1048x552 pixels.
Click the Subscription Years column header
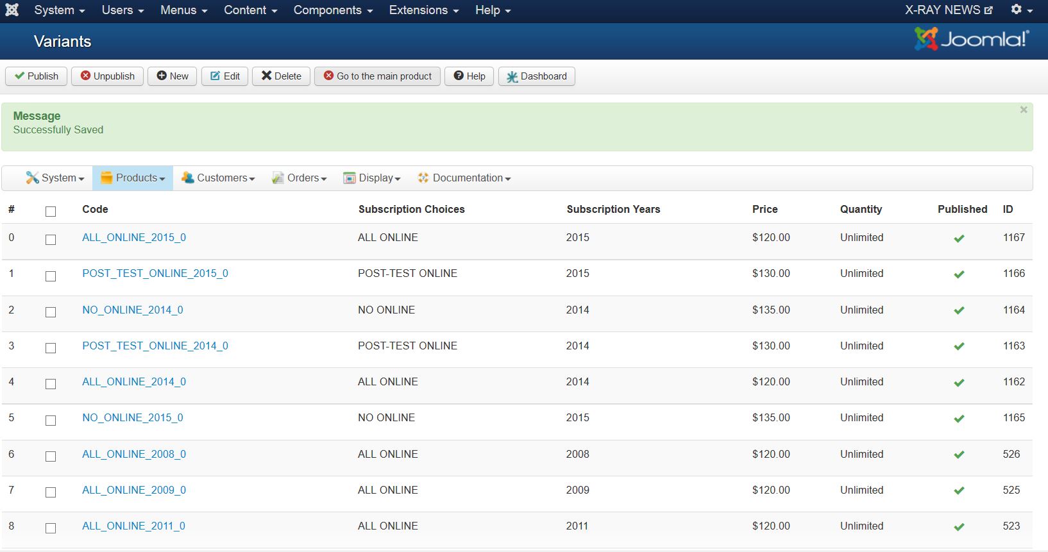click(613, 210)
